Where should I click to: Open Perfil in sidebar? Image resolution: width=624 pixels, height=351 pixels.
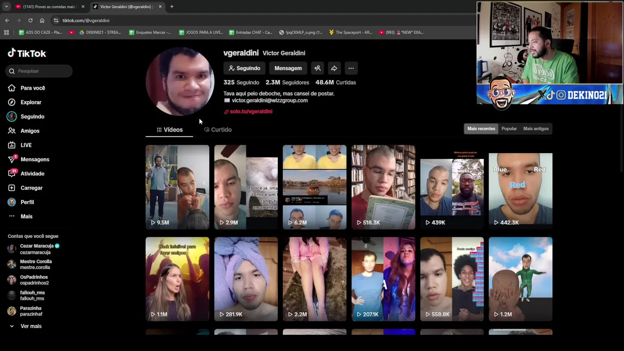coord(20,202)
